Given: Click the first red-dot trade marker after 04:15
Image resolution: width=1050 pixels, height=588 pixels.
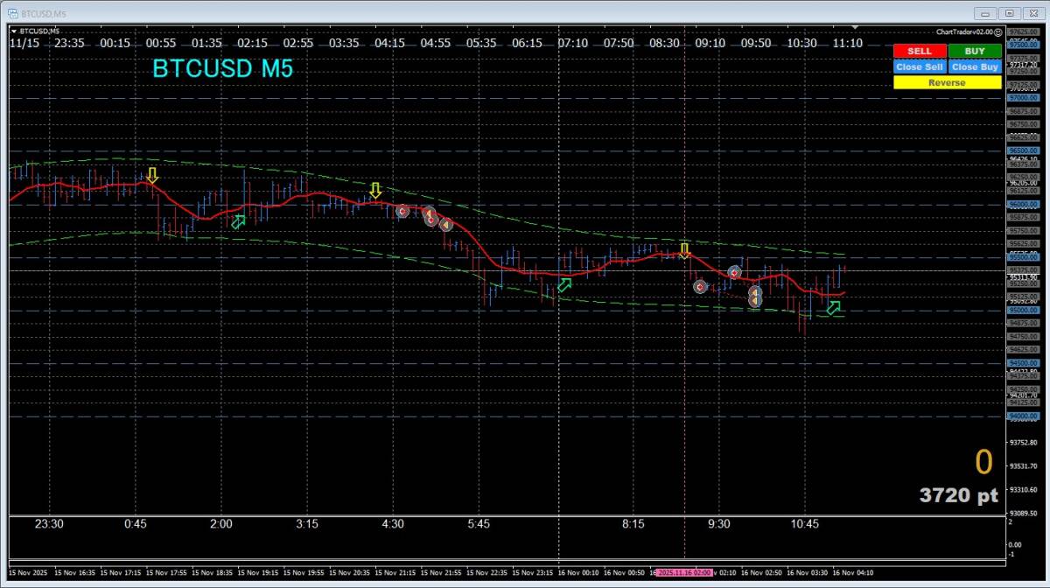Looking at the screenshot, I should coord(402,211).
